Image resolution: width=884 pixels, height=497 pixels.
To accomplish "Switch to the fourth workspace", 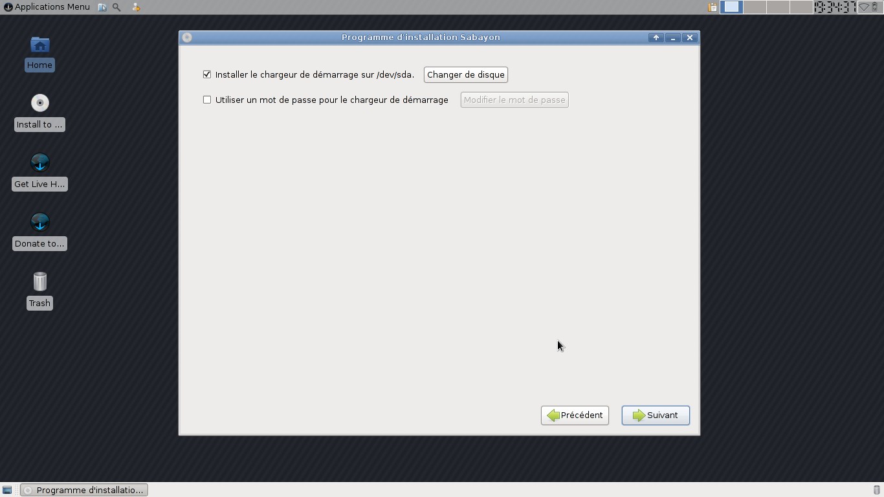I will point(801,7).
